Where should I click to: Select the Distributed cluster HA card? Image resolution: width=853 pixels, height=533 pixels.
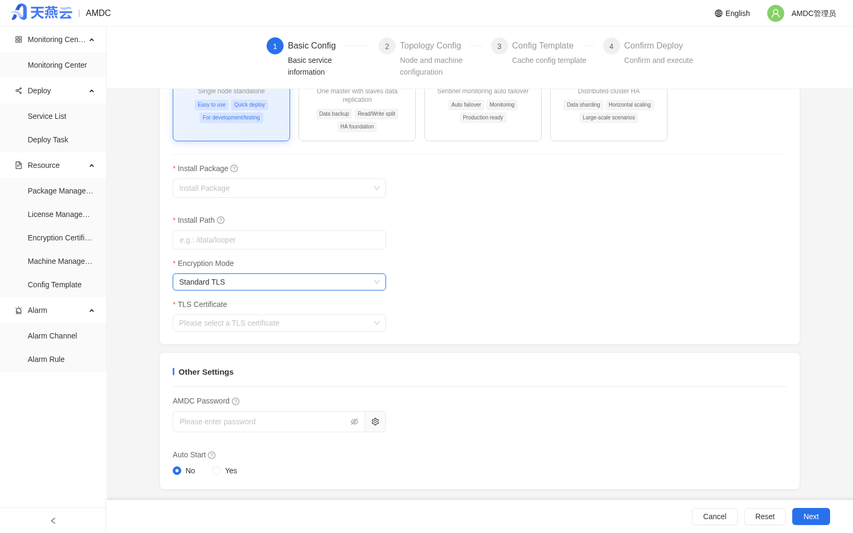[x=609, y=115]
